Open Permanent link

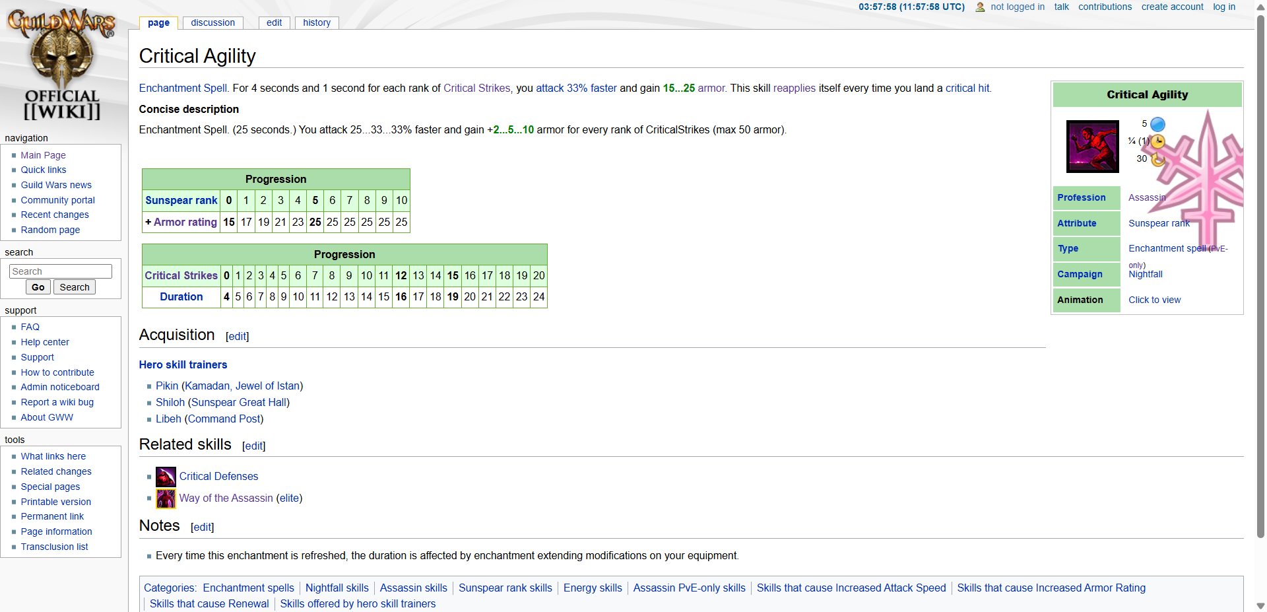(52, 516)
